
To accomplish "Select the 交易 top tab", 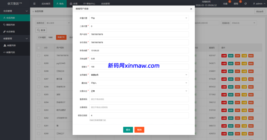I will (74, 4).
